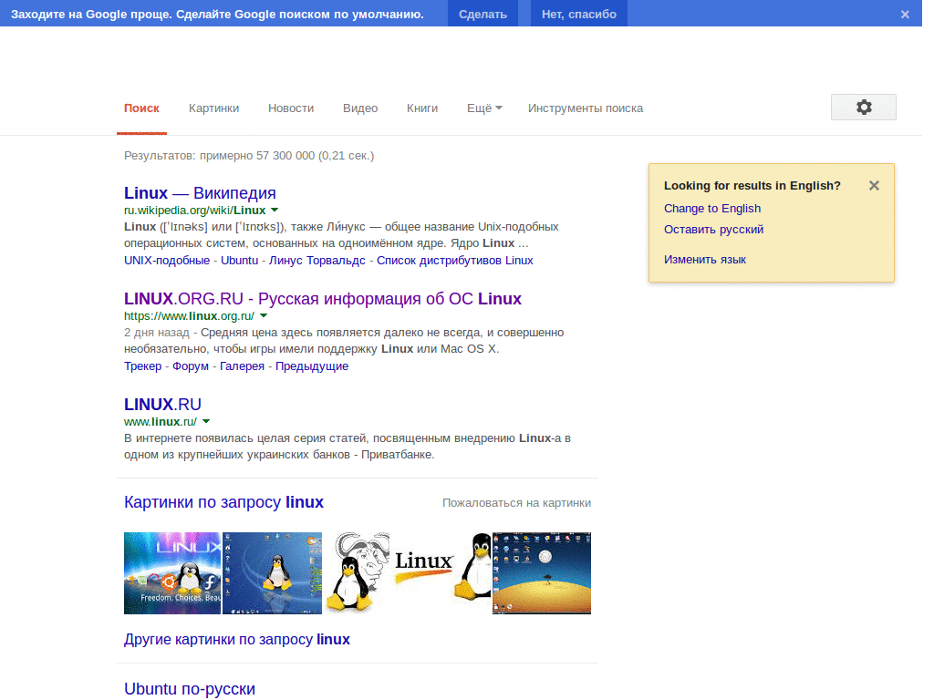Open Список дистрибутивов Linux sitelink
This screenshot has width=934, height=700.
pos(454,260)
